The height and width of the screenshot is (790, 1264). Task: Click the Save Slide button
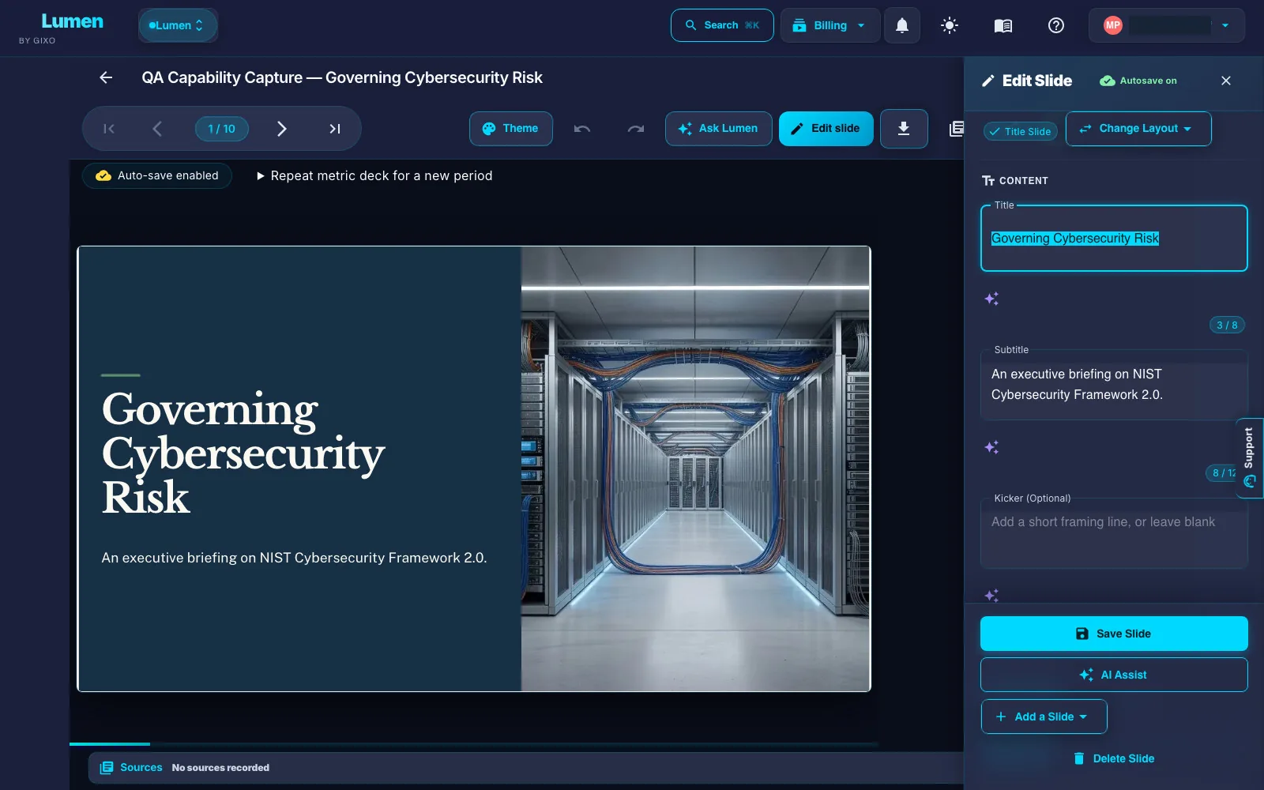point(1114,634)
